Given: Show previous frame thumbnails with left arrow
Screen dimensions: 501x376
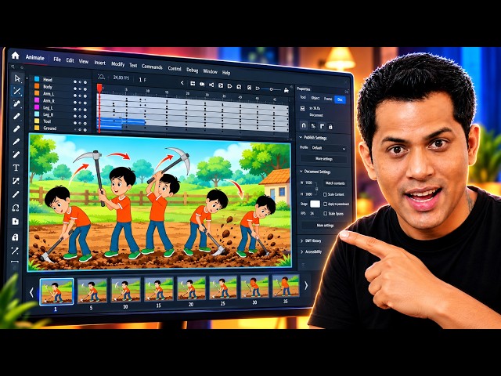Looking at the screenshot, I should click(31, 292).
